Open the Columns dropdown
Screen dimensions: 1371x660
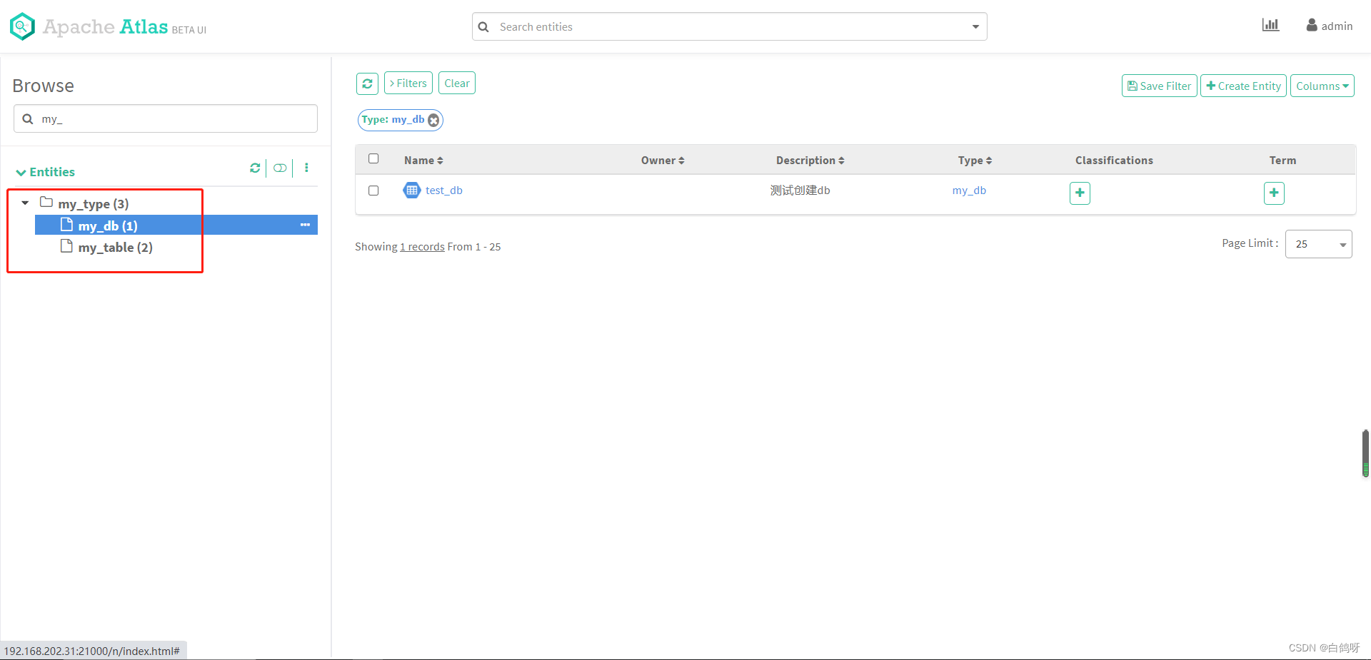tap(1322, 86)
